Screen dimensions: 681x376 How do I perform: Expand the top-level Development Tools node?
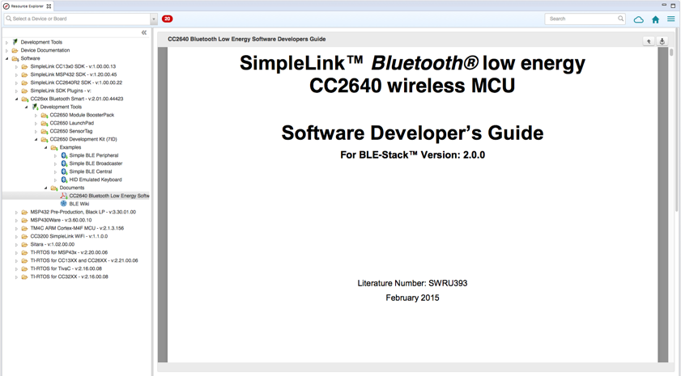(x=6, y=43)
